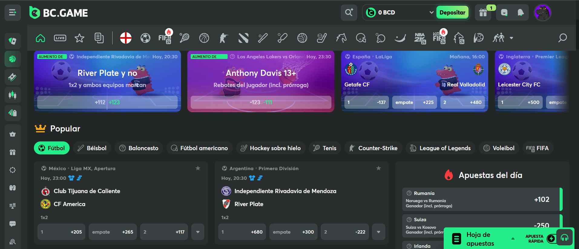Select the ice hockey stick icon
This screenshot has height=249, width=579.
coord(321,38)
